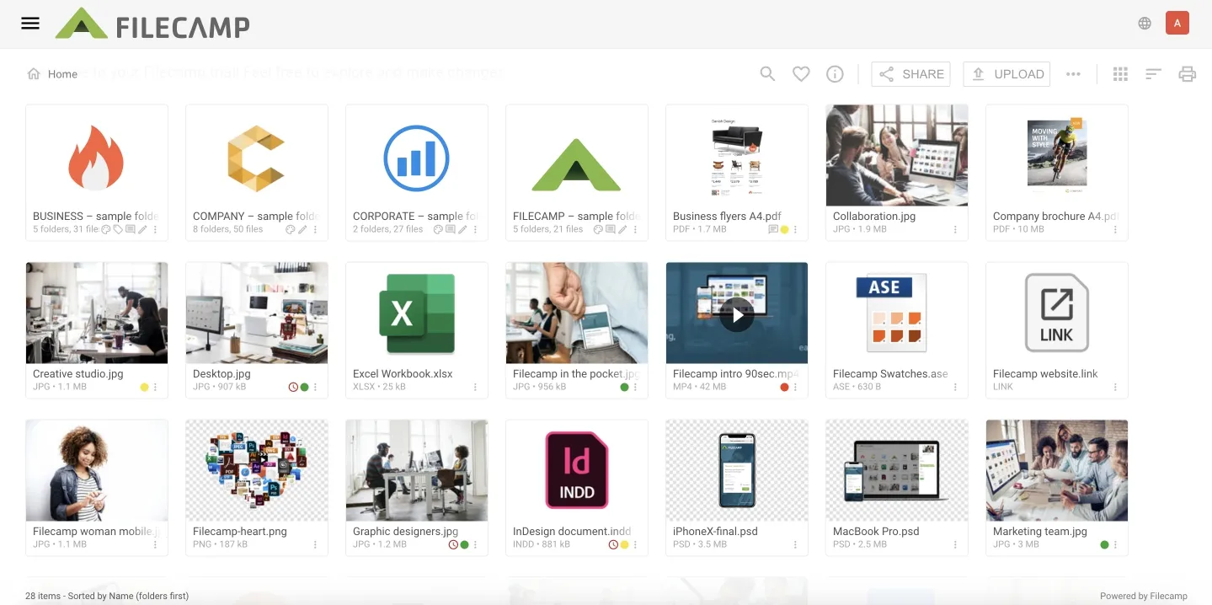
Task: Click the theme palette icon on FILECAMP folder
Action: coord(597,229)
